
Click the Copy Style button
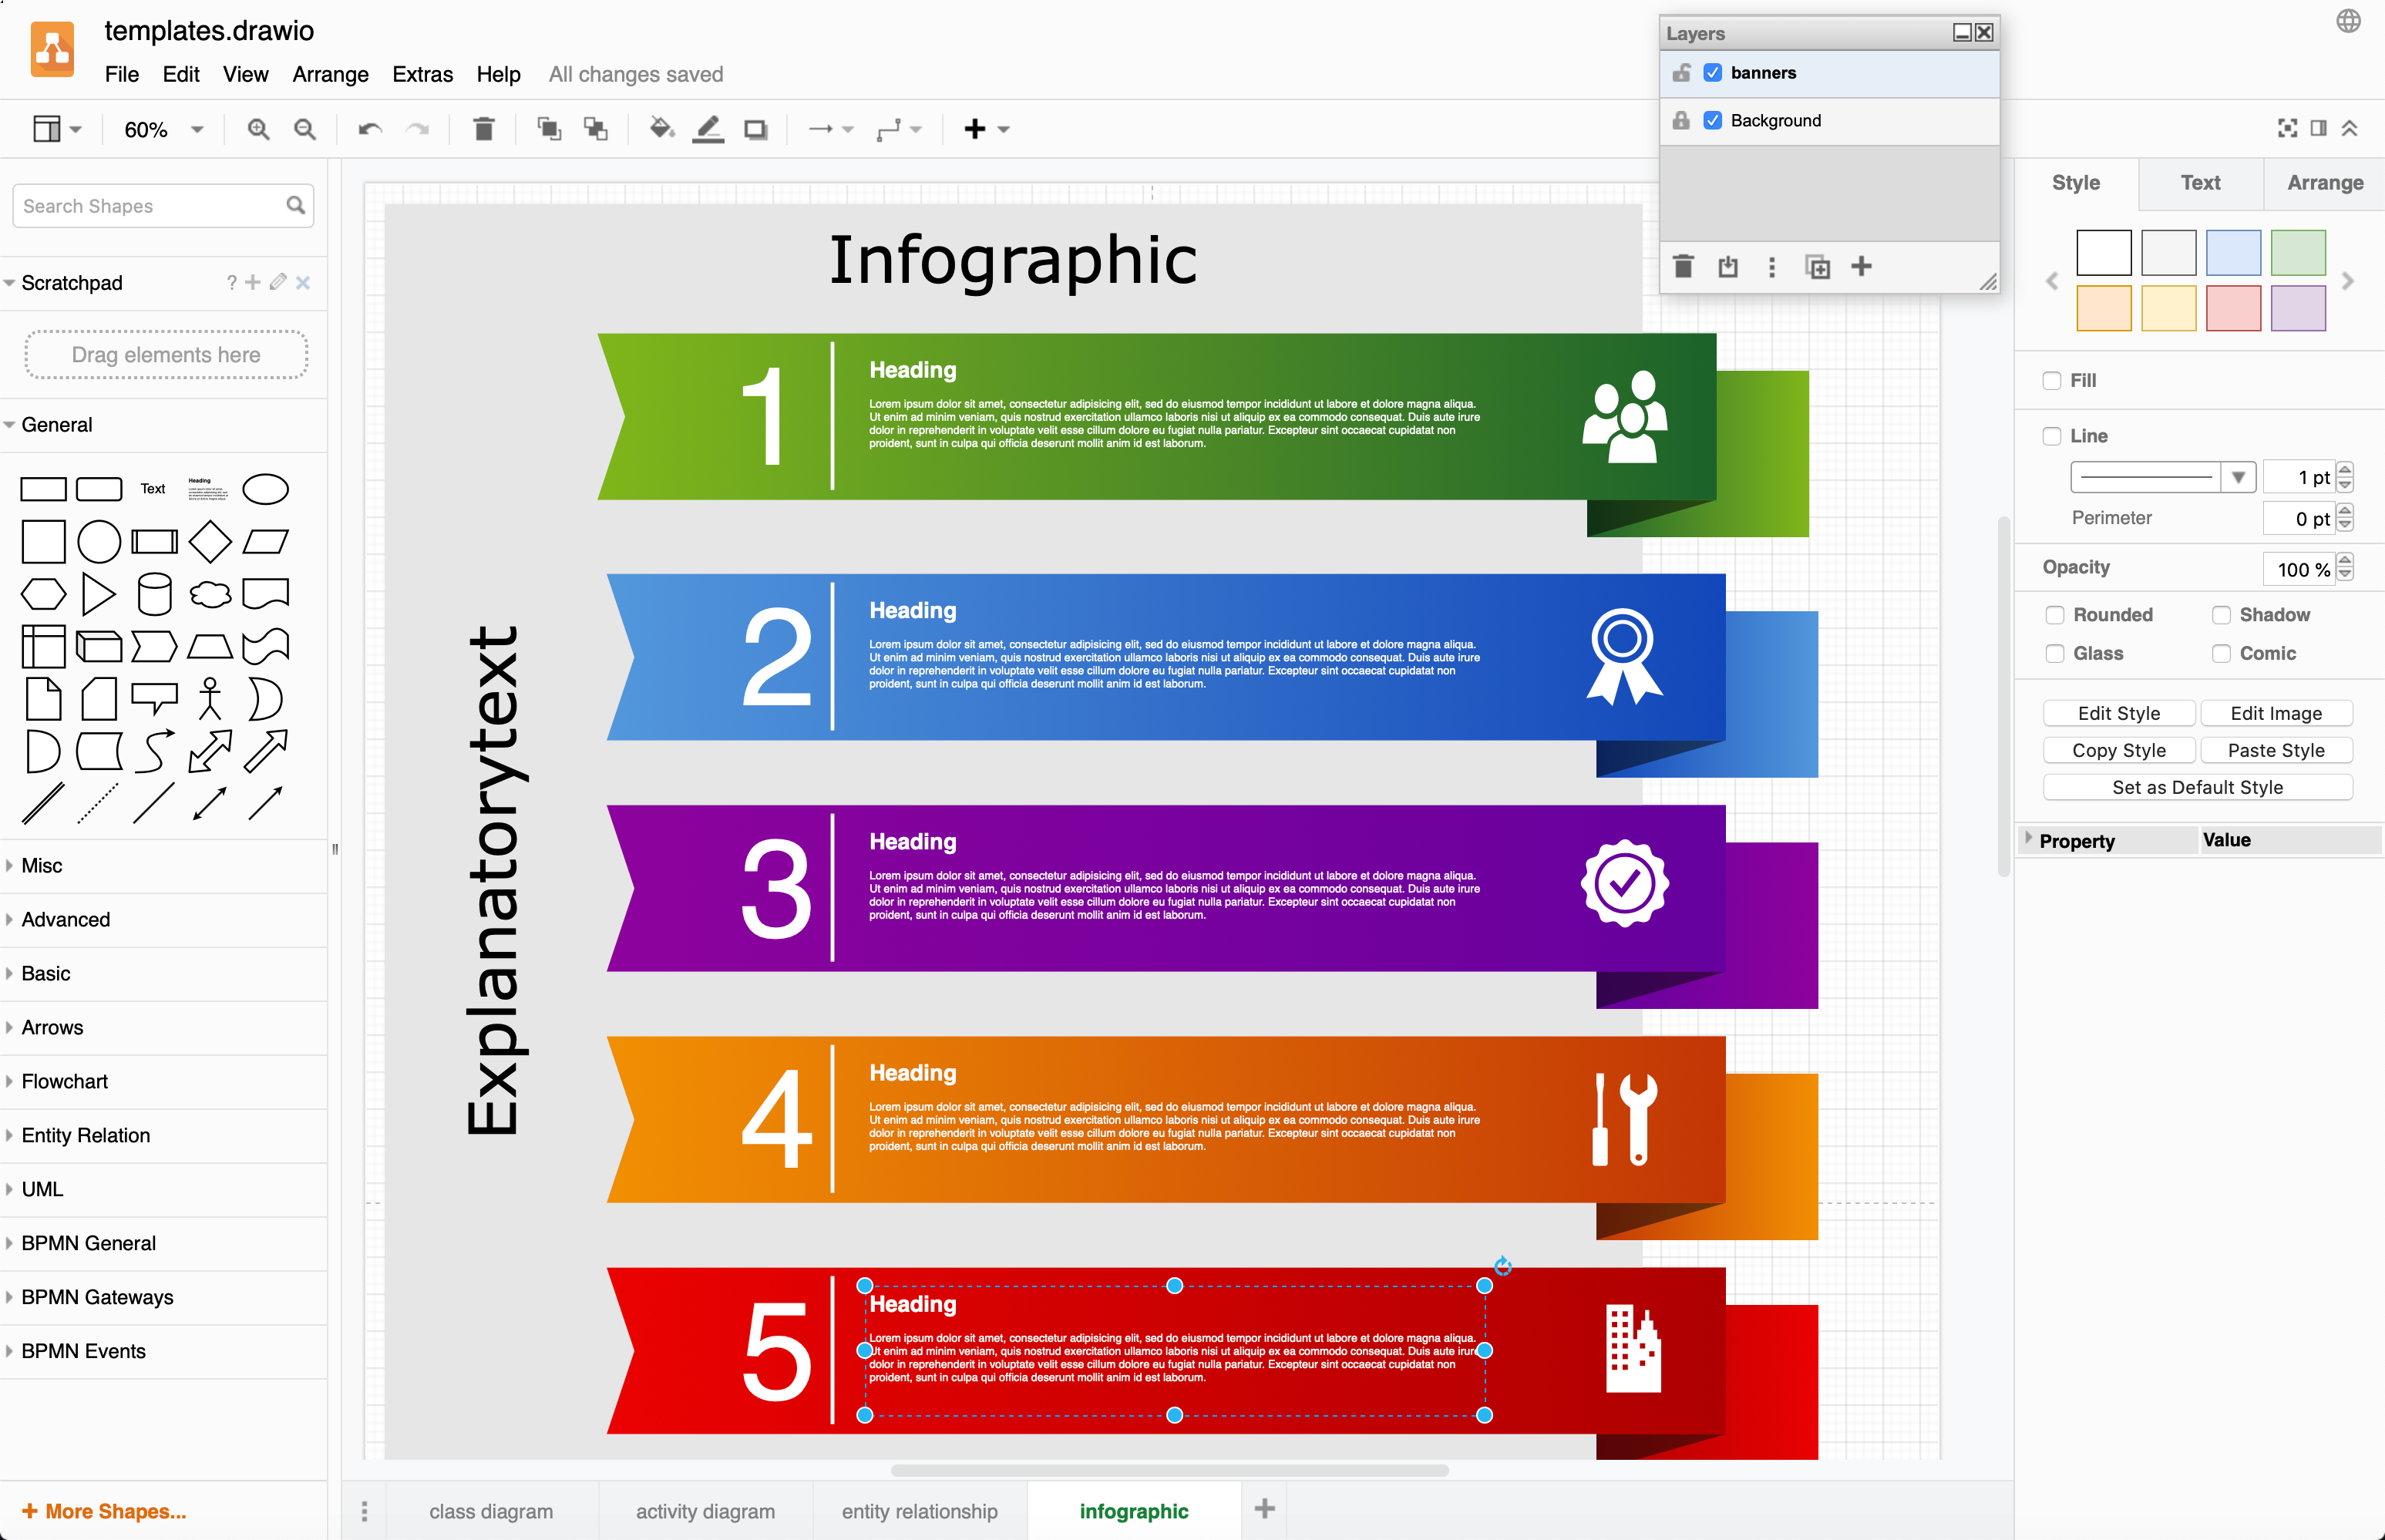[x=2119, y=749]
